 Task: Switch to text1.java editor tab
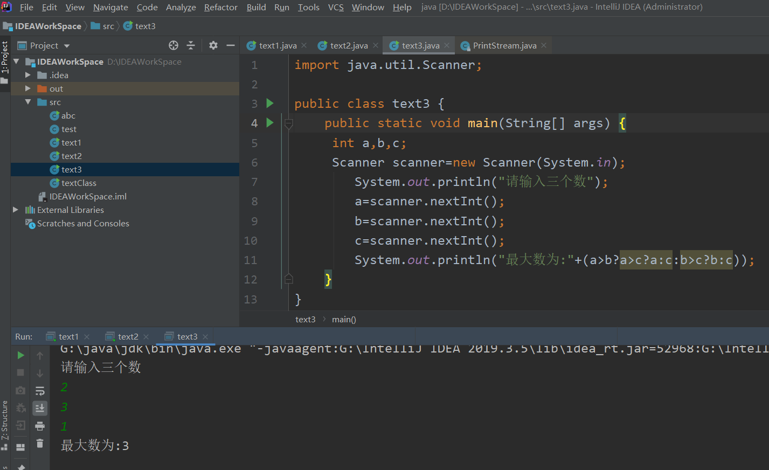click(278, 46)
